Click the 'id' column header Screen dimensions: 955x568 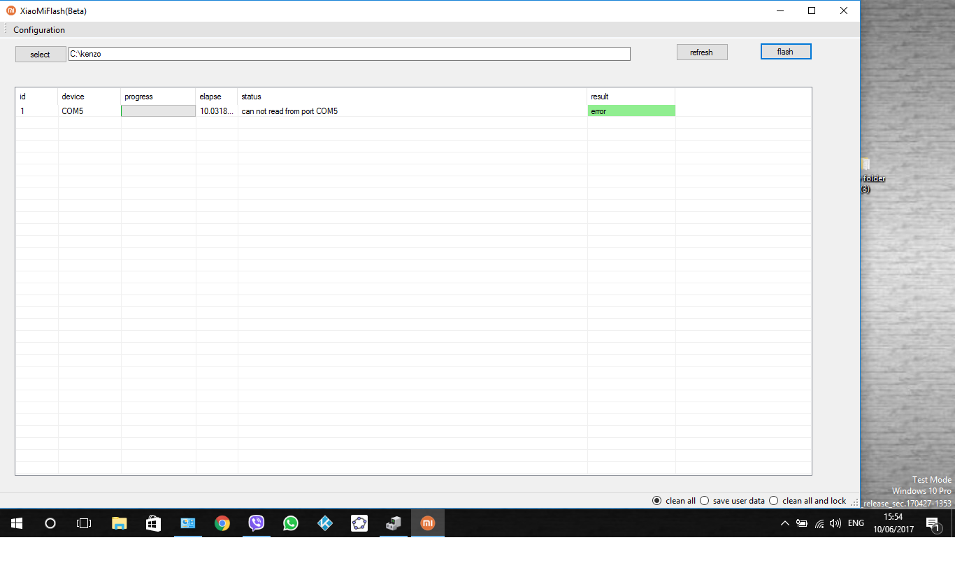tap(36, 97)
